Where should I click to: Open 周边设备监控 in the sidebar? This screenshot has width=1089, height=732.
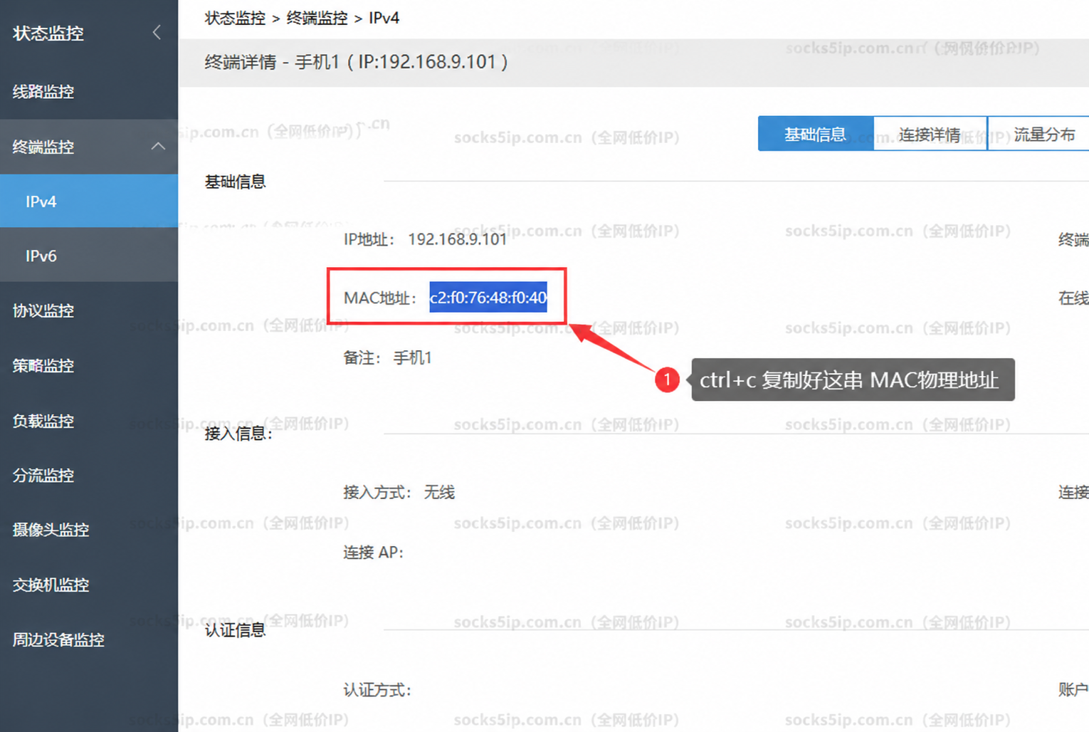pos(89,639)
